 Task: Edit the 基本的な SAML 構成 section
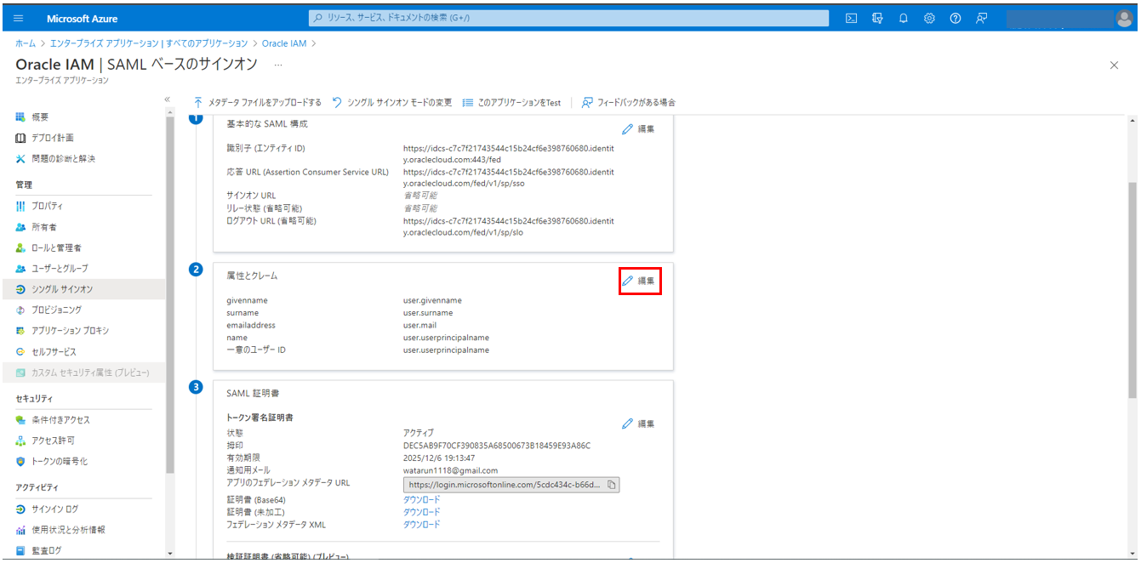639,129
